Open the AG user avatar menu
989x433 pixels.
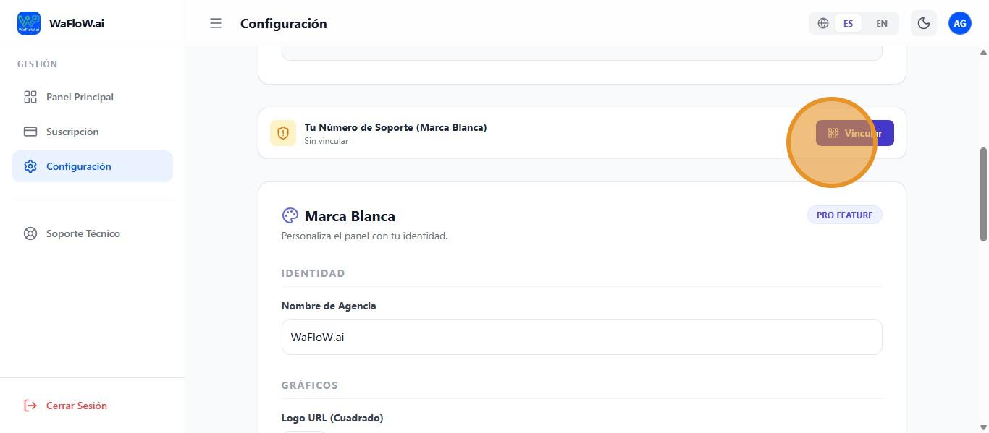point(960,23)
